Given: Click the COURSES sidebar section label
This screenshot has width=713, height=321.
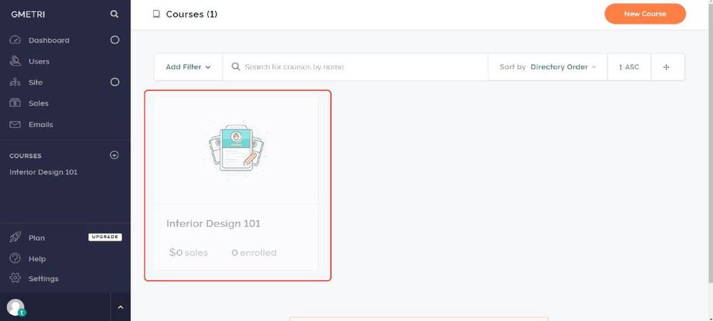Looking at the screenshot, I should (x=26, y=156).
